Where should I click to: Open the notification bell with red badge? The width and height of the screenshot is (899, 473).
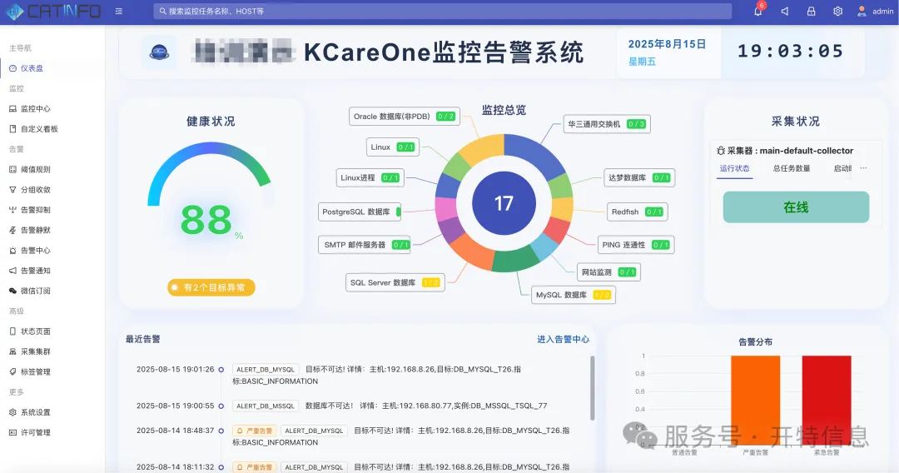click(x=757, y=12)
